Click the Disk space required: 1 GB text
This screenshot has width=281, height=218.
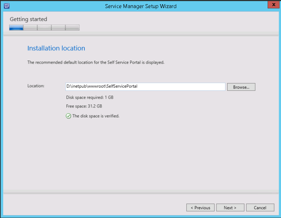[90, 97]
